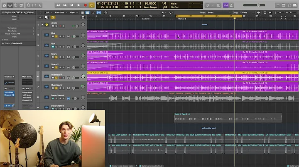The height and width of the screenshot is (167, 299).
Task: Open the Channel EQ thumbnail on Overhead R
Action: (x=9, y=83)
